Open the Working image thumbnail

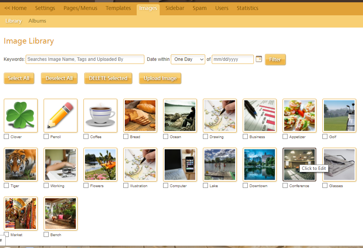60,165
